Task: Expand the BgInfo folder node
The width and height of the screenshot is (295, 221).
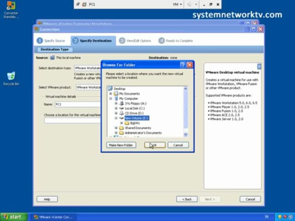Action: click(x=122, y=123)
